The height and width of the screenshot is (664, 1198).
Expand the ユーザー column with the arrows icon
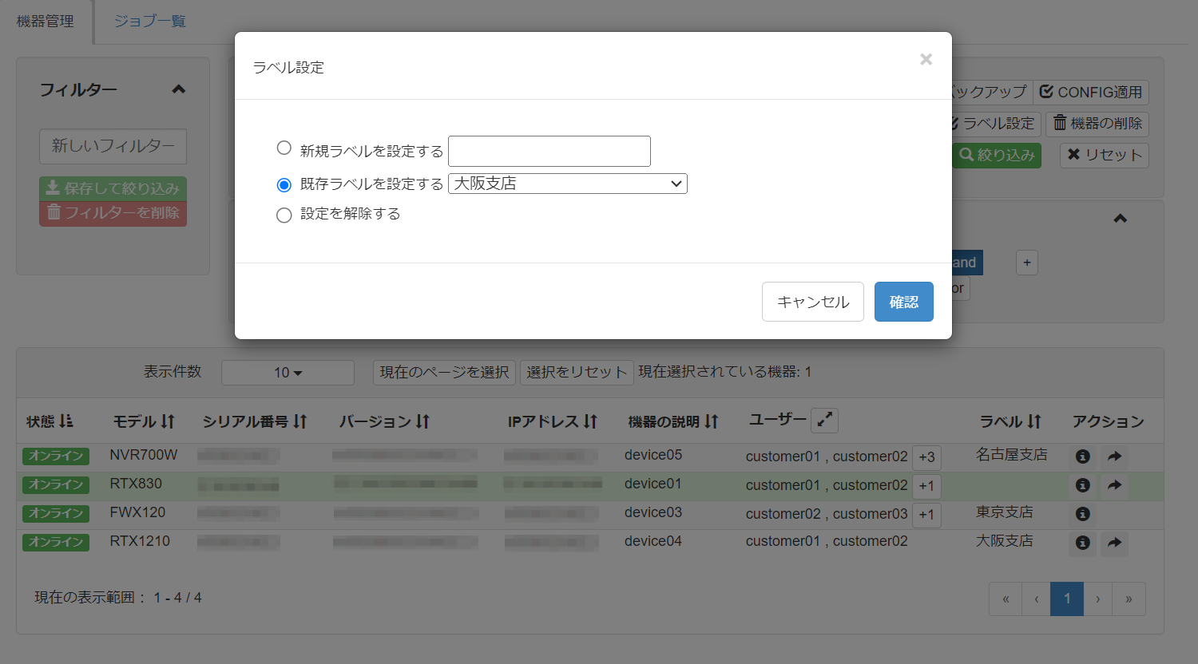pyautogui.click(x=824, y=420)
